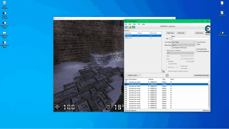
Task: Click the address table scroll down arrow
Action: pos(209,108)
